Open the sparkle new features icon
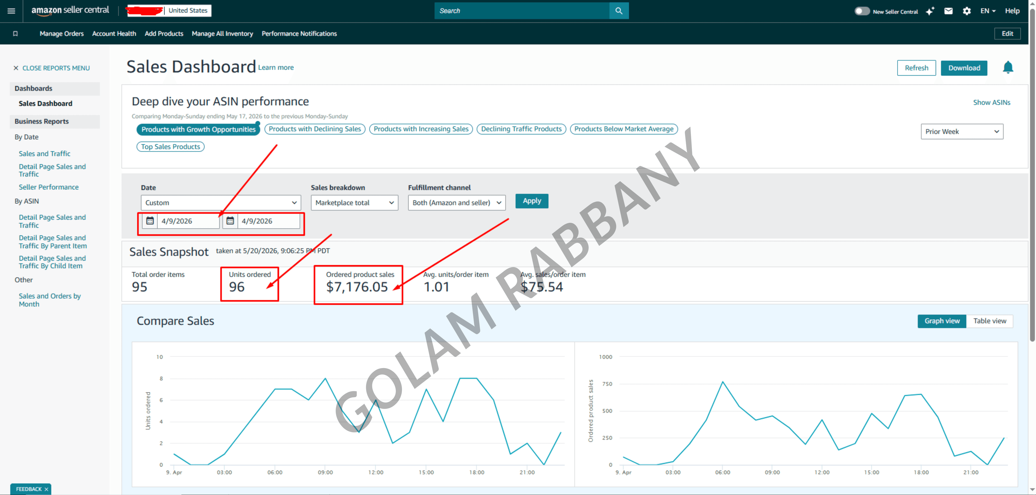This screenshot has width=1036, height=495. tap(930, 11)
